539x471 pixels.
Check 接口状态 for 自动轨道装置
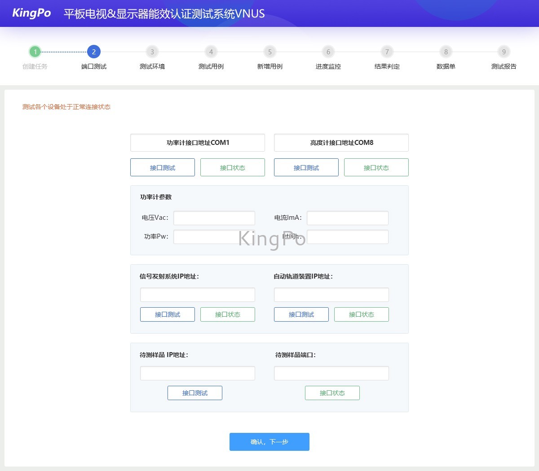coord(362,314)
